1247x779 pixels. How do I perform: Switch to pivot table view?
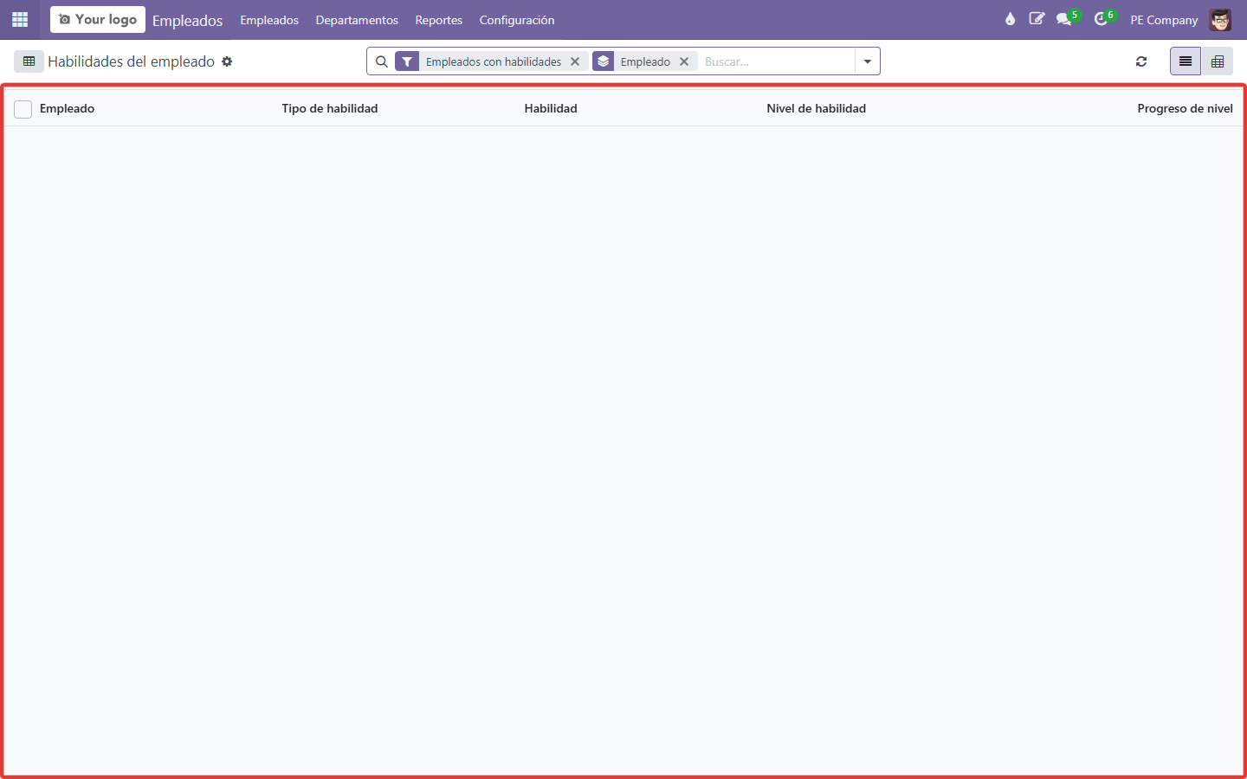tap(1218, 61)
